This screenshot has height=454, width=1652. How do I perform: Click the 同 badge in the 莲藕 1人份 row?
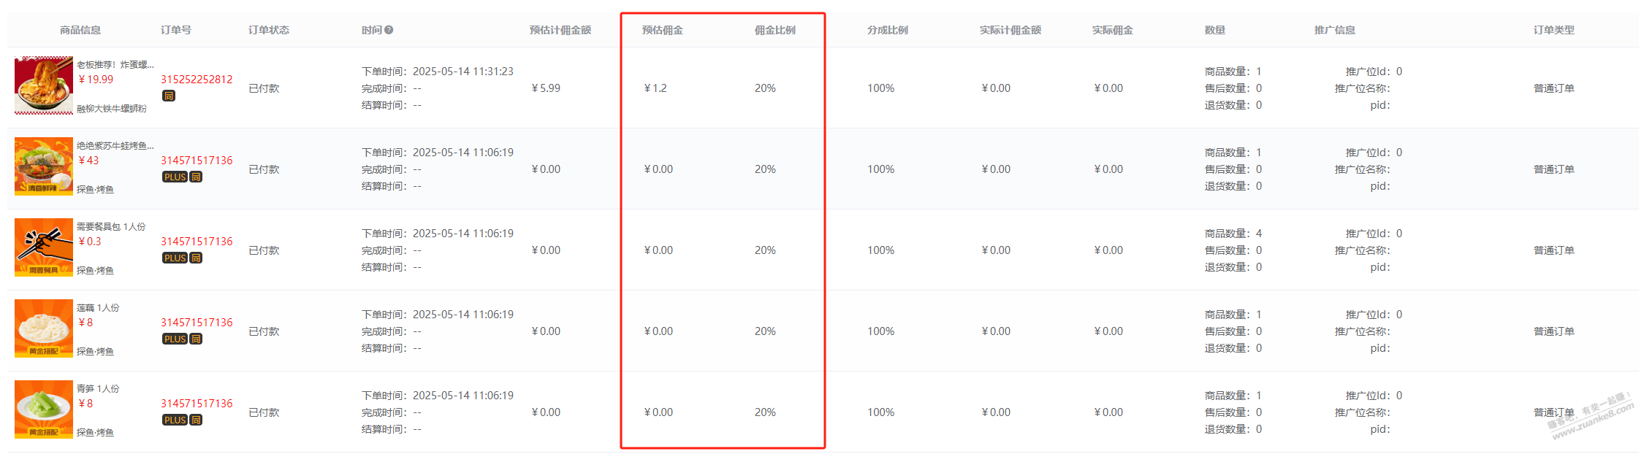click(196, 339)
